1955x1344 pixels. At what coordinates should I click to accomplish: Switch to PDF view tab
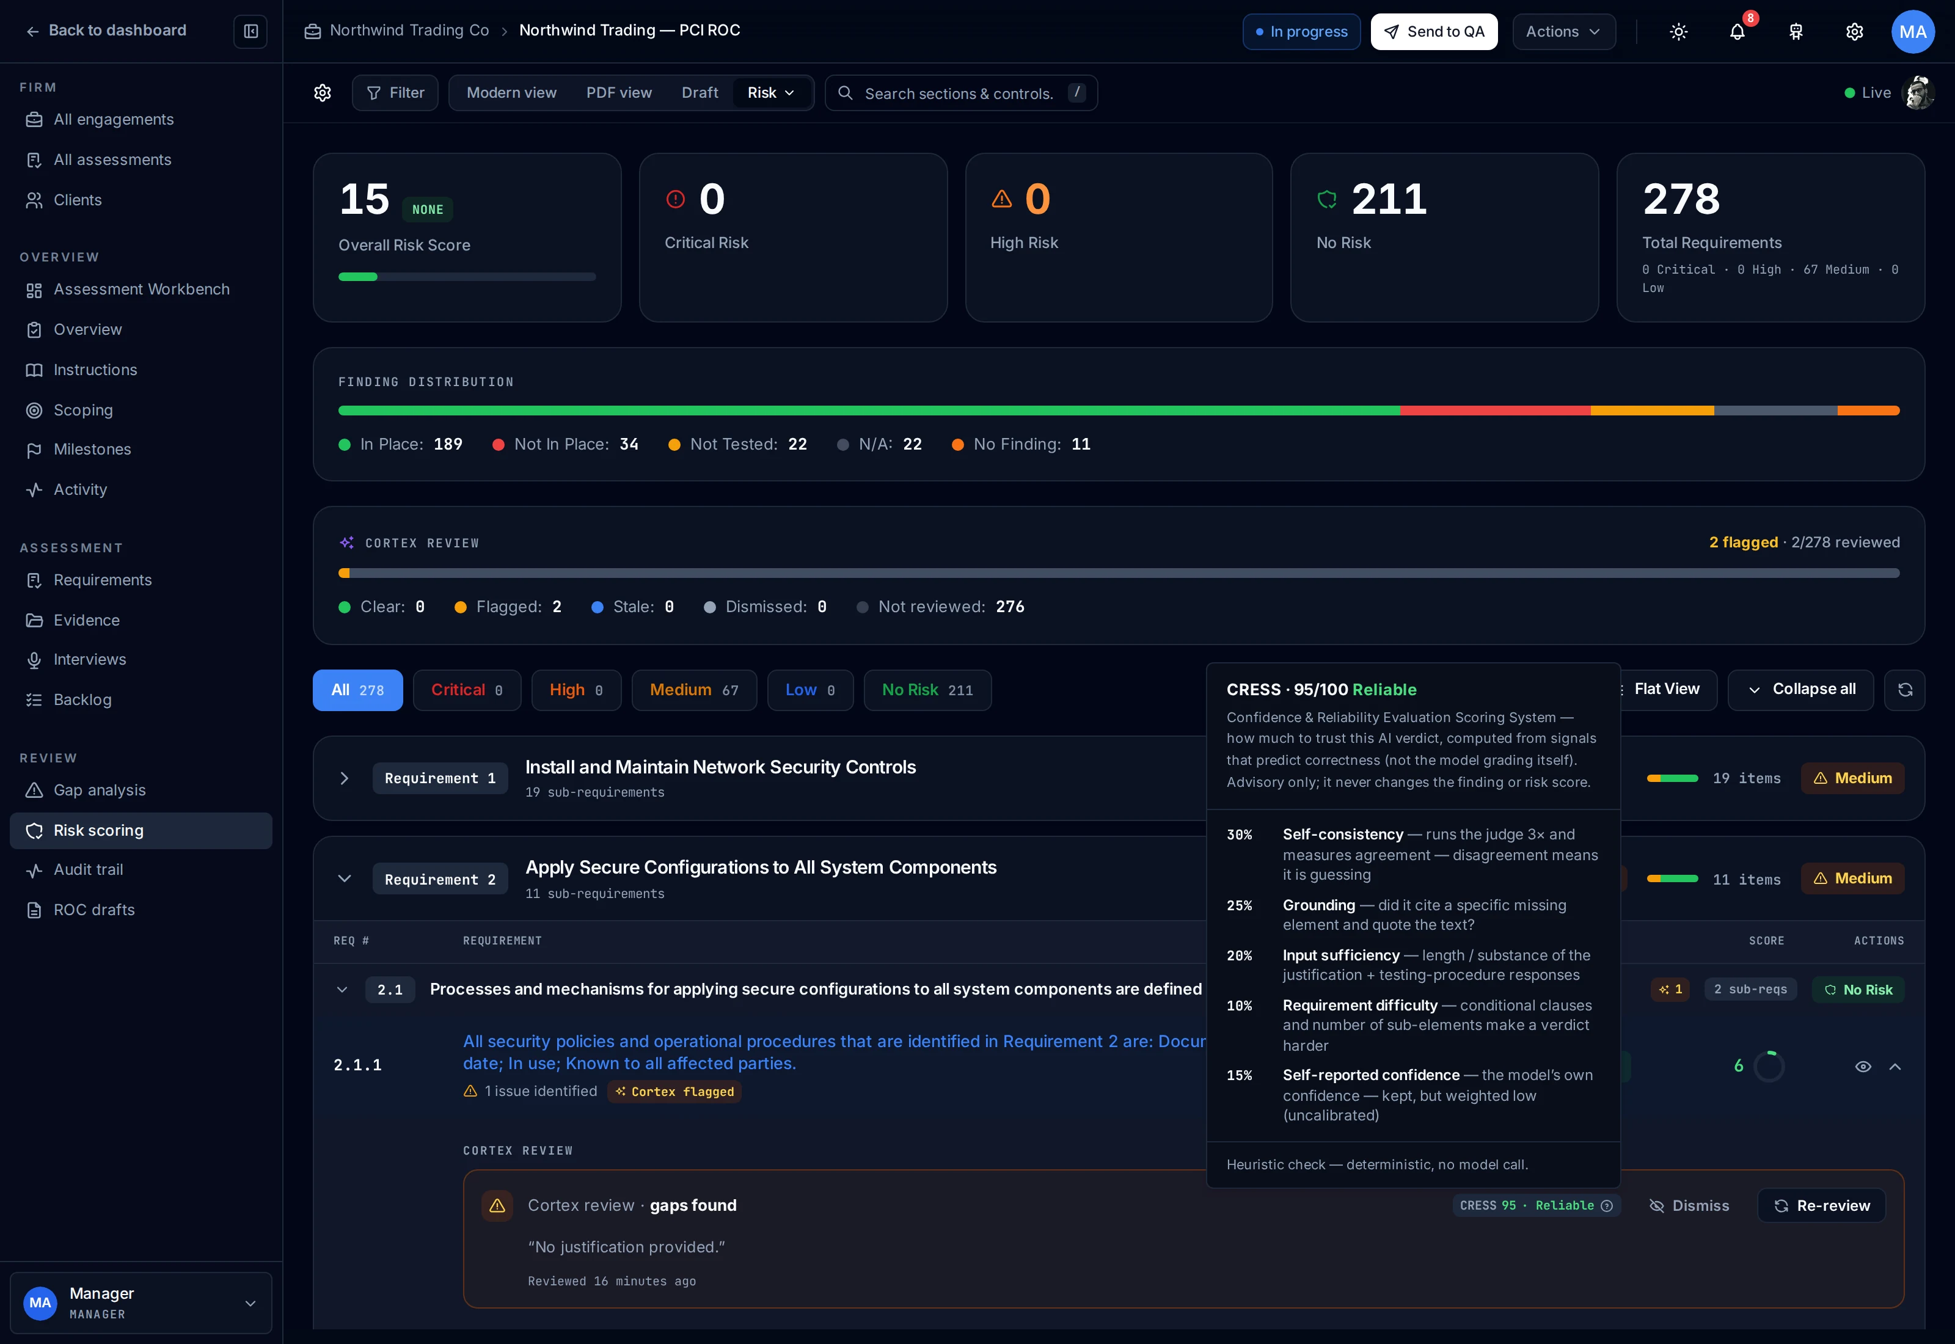[619, 93]
